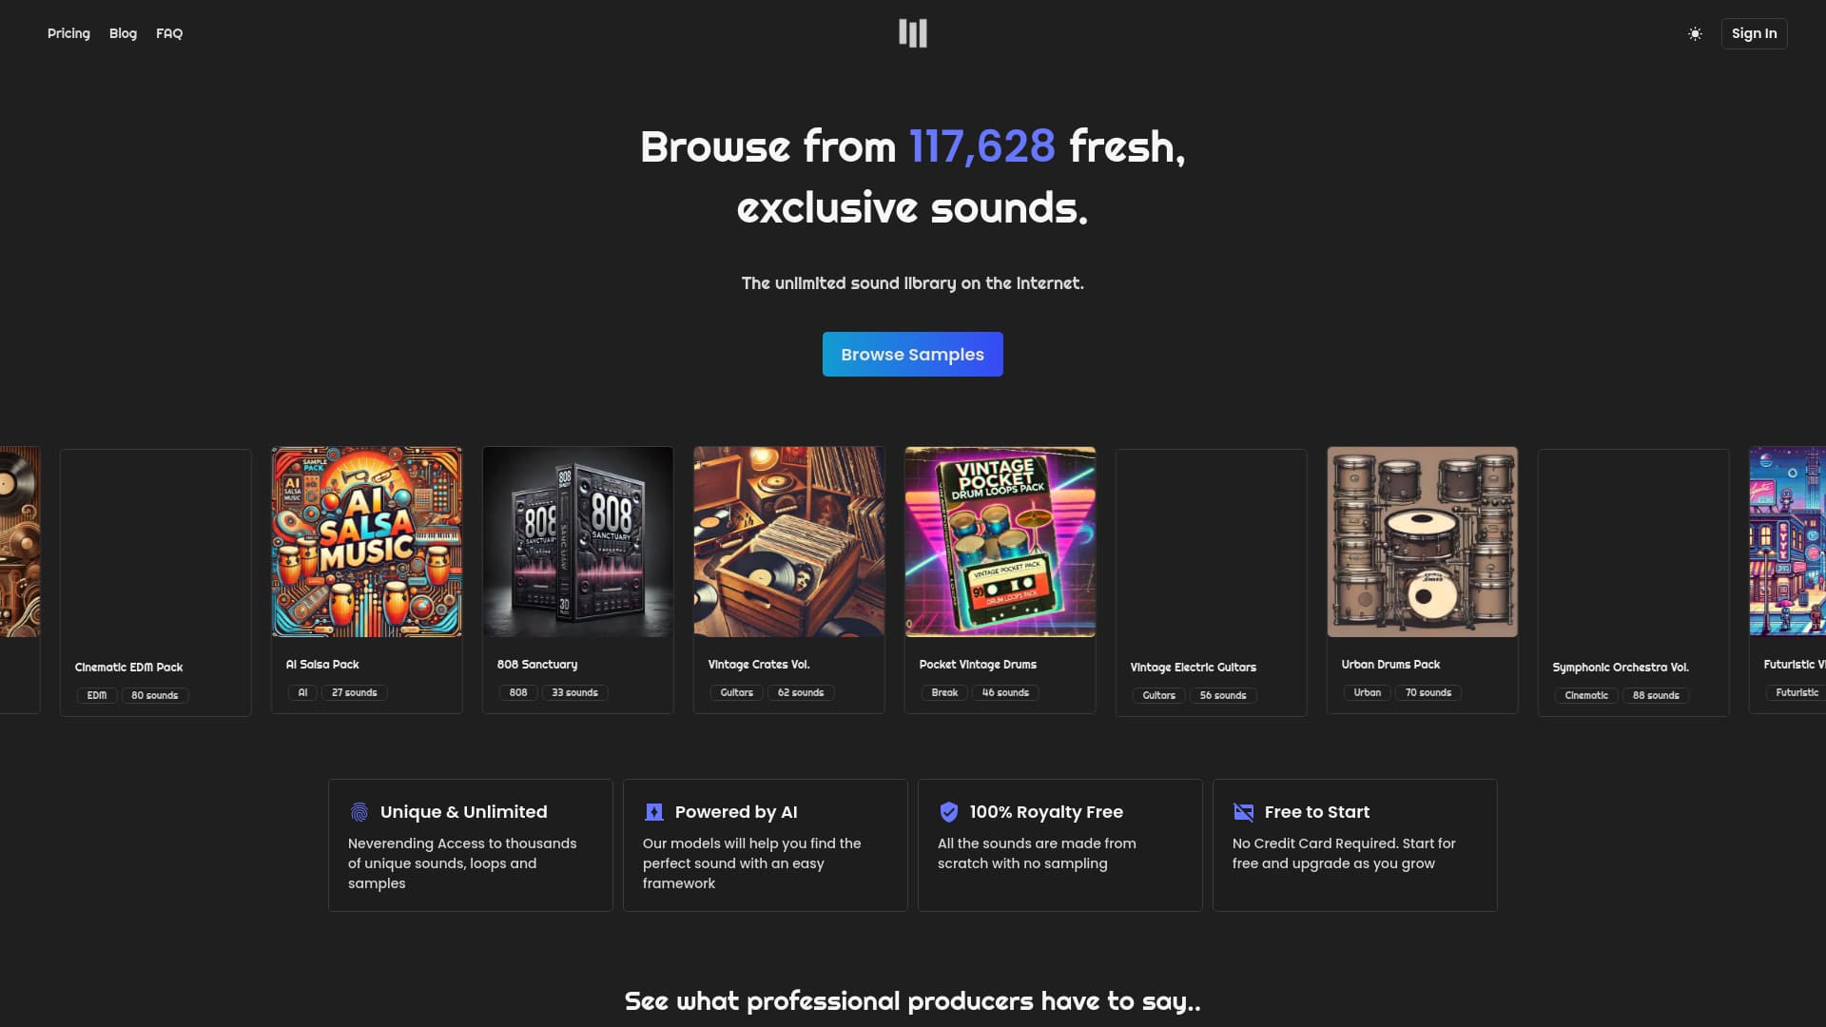Open the FAQ link
Viewport: 1826px width, 1027px height.
point(169,33)
